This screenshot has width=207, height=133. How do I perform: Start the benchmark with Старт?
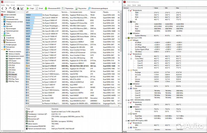coord(30,8)
